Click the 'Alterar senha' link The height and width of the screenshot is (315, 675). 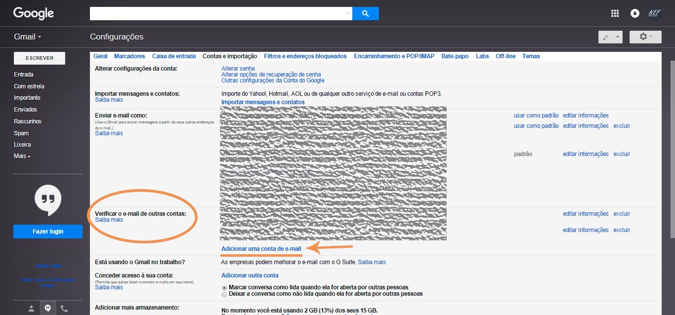(238, 69)
